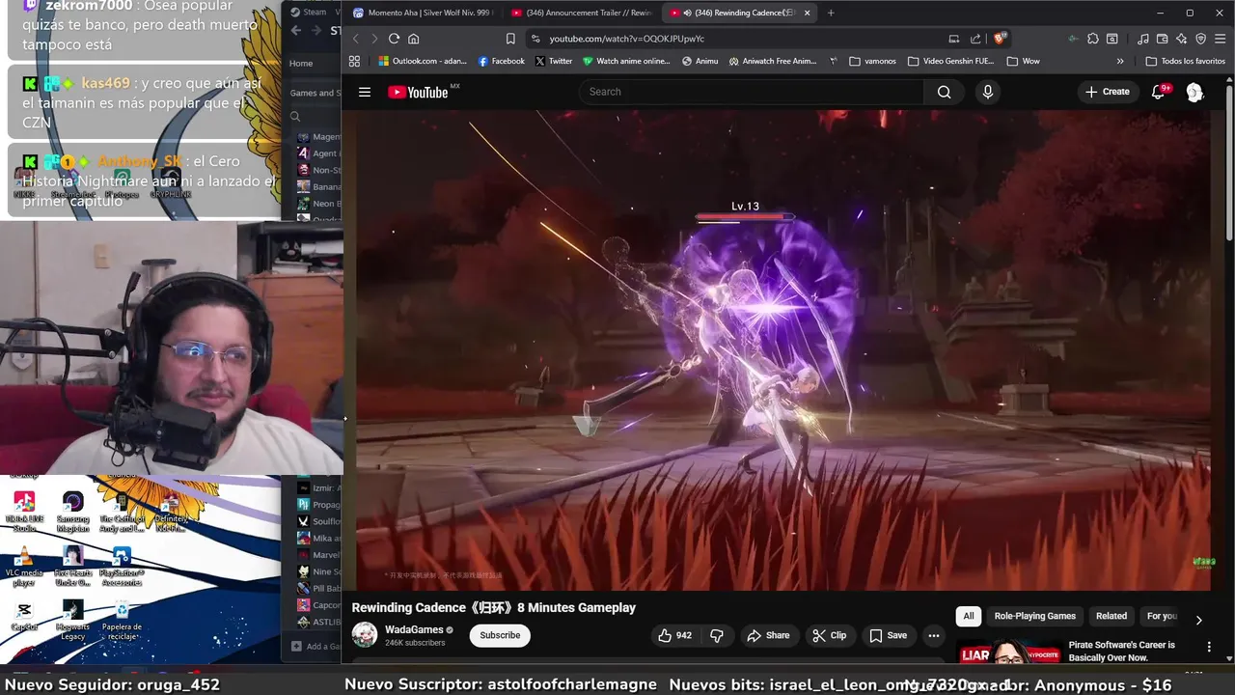Viewport: 1235px width, 695px height.
Task: Open the Papelera de reciclaje desktop icon
Action: 122,621
